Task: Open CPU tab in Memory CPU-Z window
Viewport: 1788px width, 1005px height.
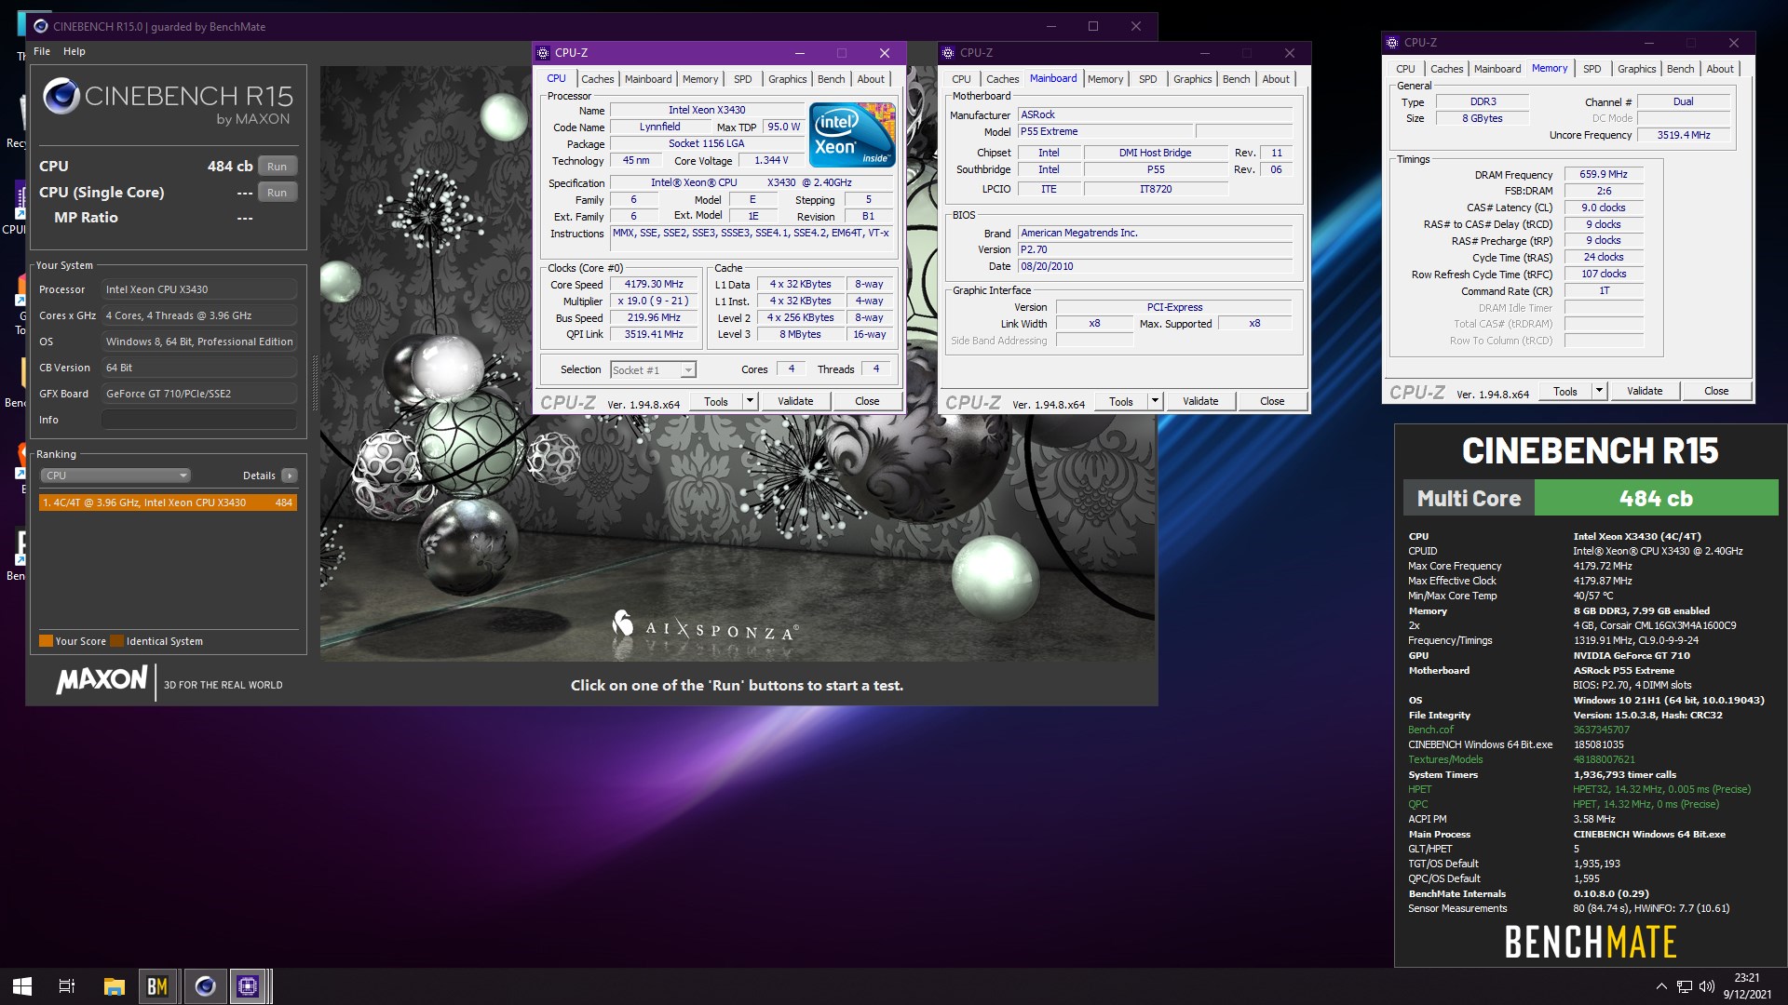Action: pos(1406,69)
